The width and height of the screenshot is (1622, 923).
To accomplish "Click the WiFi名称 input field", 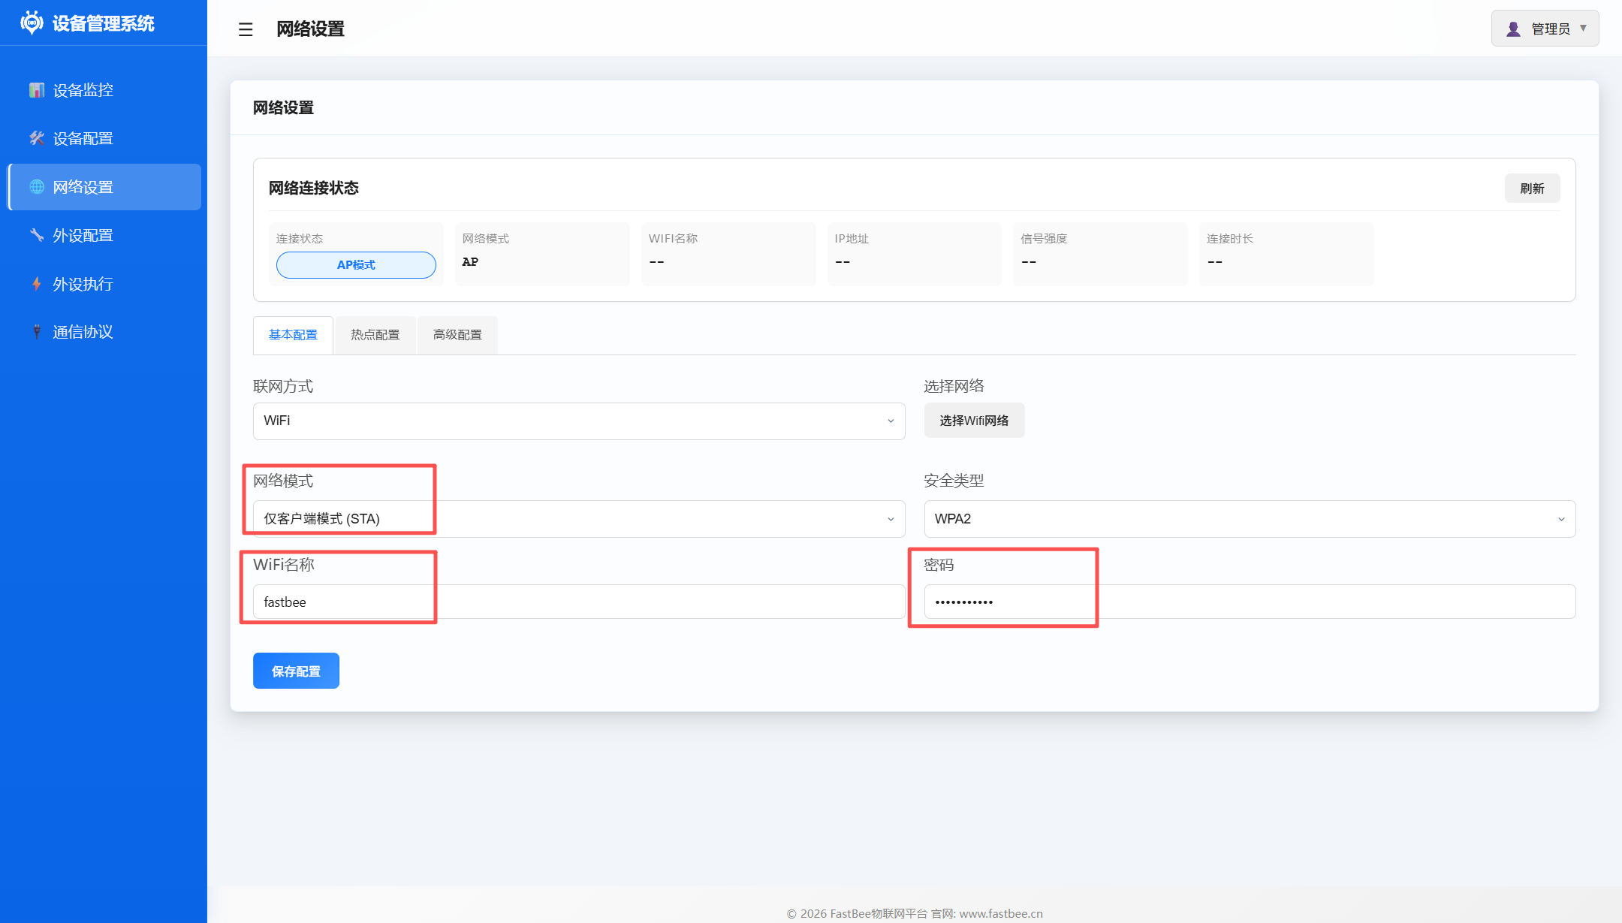I will point(579,602).
